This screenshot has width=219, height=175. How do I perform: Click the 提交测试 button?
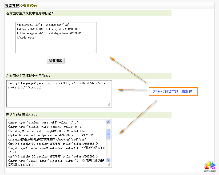pos(56,61)
